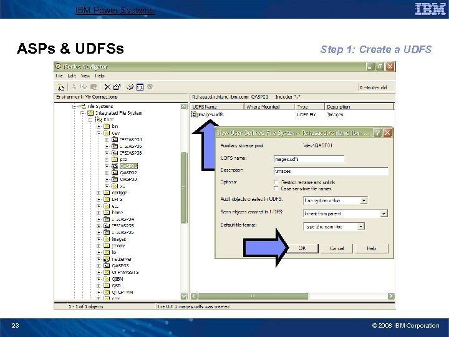Click the lib folder icon
The width and height of the screenshot is (449, 337).
[x=107, y=252]
